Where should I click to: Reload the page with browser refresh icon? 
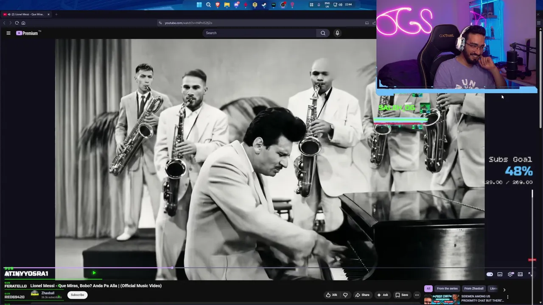17,23
